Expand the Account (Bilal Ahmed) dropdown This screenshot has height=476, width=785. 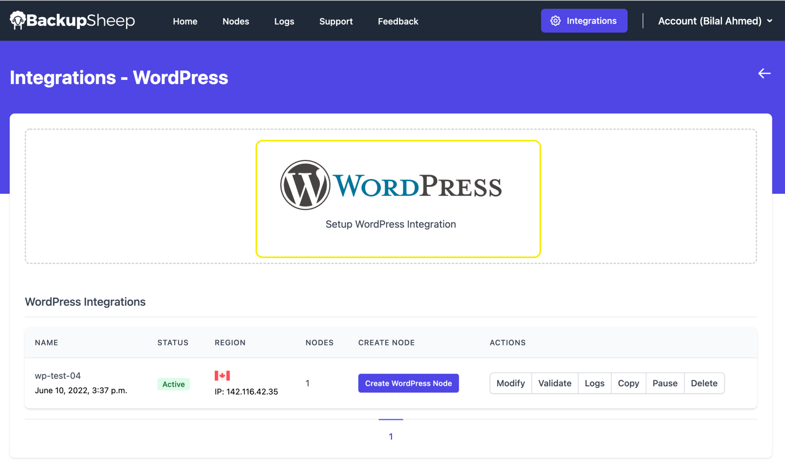(715, 21)
